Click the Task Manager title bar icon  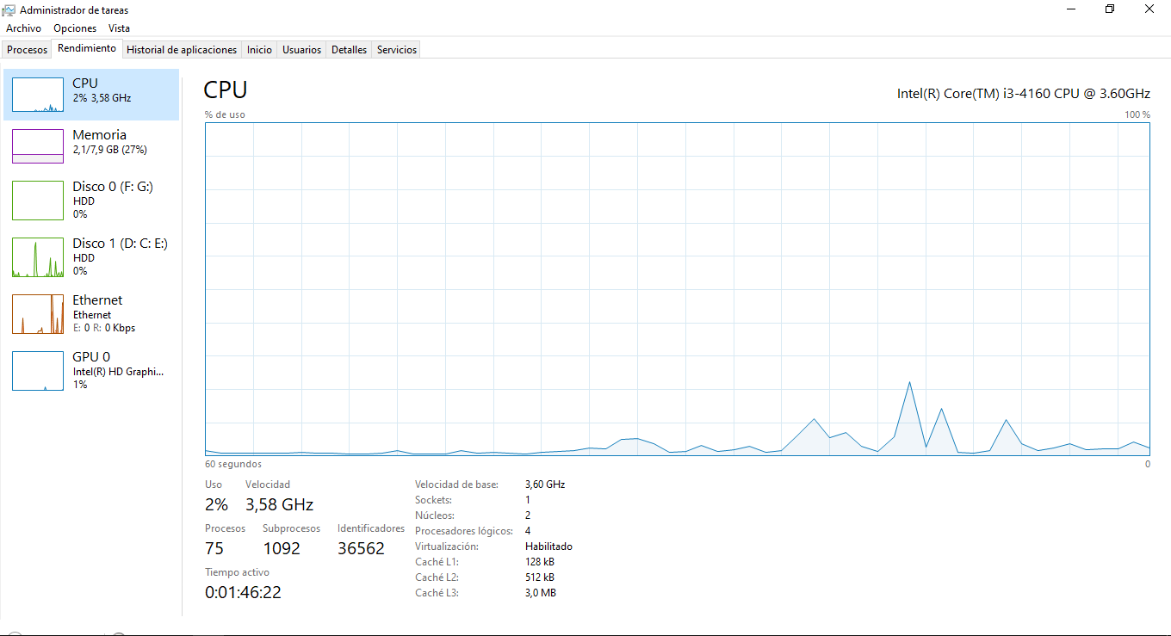click(9, 10)
